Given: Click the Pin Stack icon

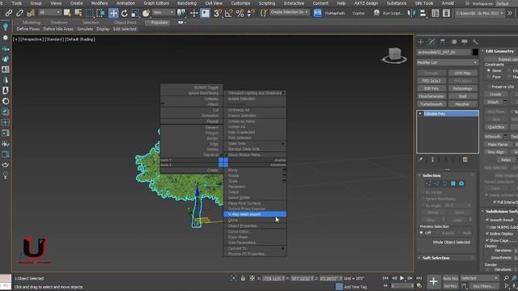Looking at the screenshot, I should [x=421, y=160].
